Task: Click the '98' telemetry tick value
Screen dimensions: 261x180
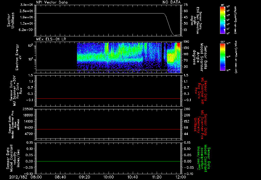Action: click(x=186, y=128)
